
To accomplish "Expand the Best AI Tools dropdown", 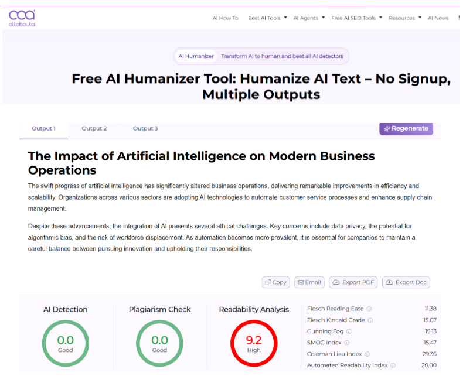I will [285, 18].
